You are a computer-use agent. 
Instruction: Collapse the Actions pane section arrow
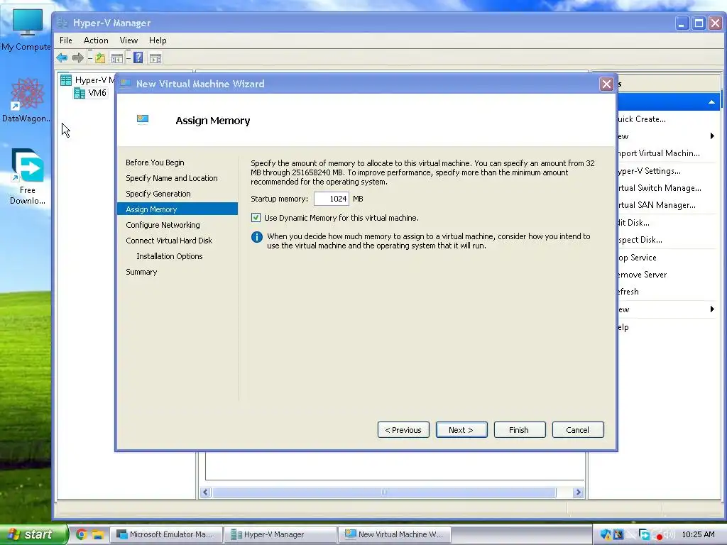[711, 102]
